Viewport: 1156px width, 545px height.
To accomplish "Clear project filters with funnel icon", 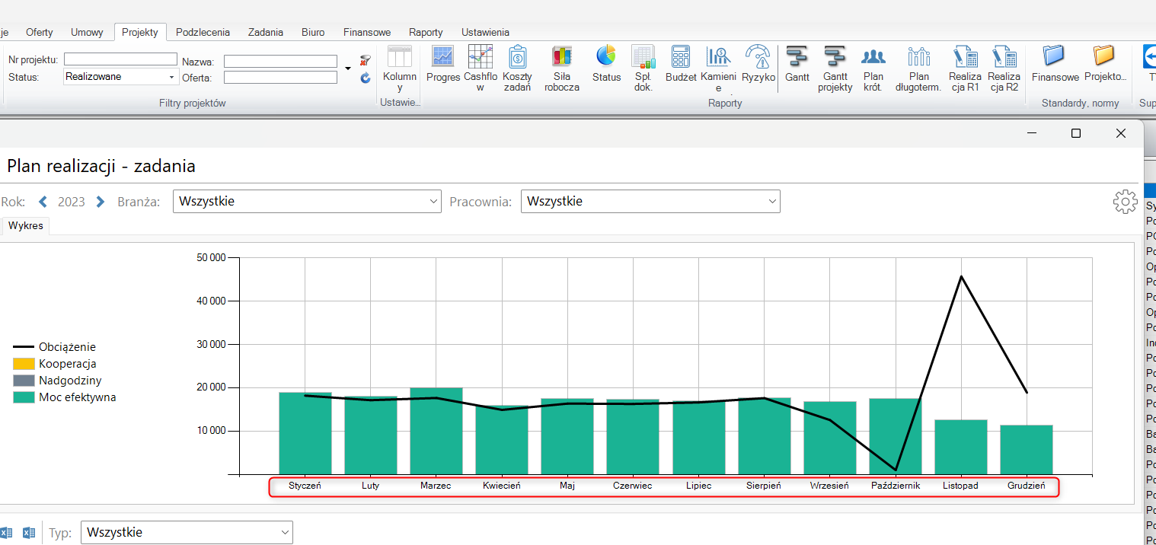I will [365, 60].
